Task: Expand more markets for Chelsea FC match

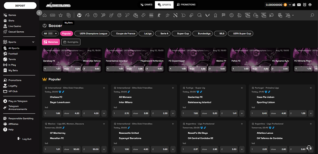Action: (x=104, y=113)
